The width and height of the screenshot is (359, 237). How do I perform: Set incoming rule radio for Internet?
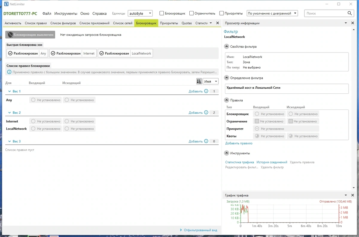click(x=33, y=121)
